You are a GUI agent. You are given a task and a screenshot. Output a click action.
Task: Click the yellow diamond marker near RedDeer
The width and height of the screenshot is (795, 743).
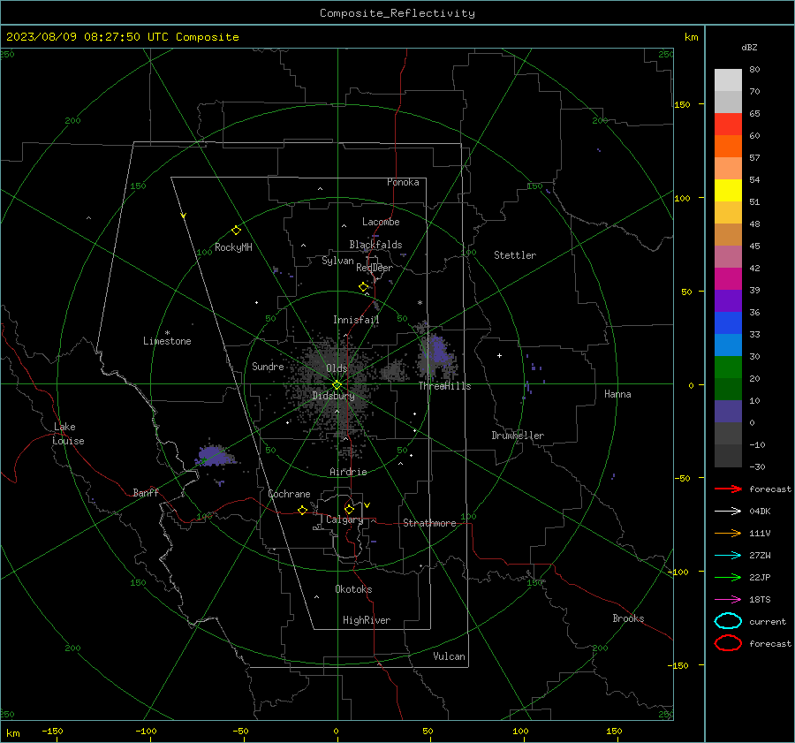(x=363, y=287)
